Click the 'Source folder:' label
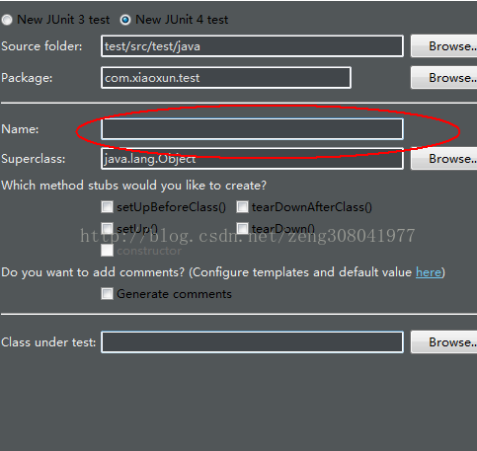This screenshot has width=477, height=451. click(x=41, y=46)
